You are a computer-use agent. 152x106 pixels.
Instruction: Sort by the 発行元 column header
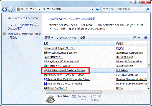click(131, 44)
